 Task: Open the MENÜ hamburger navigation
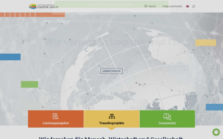tap(150, 6)
